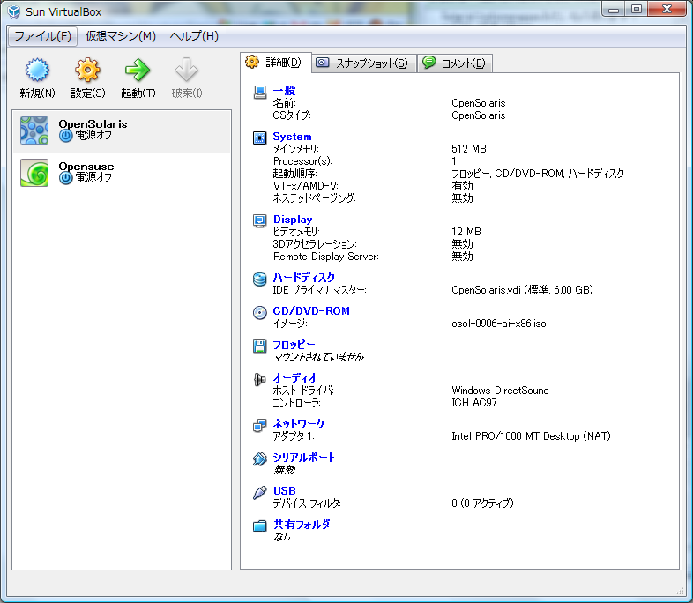Image resolution: width=693 pixels, height=603 pixels.
Task: Open the ファイル(F) menu
Action: pyautogui.click(x=43, y=36)
